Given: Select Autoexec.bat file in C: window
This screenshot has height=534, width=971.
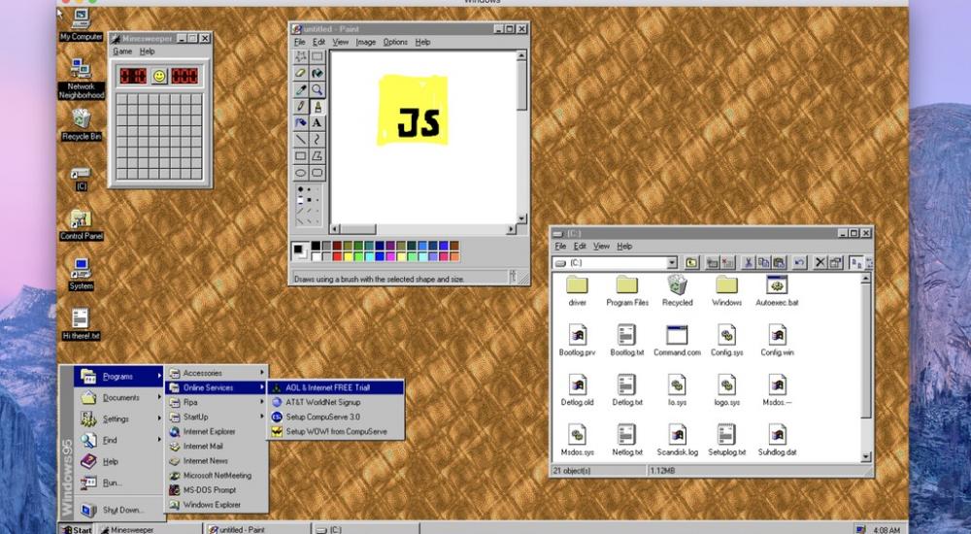Looking at the screenshot, I should pyautogui.click(x=777, y=291).
